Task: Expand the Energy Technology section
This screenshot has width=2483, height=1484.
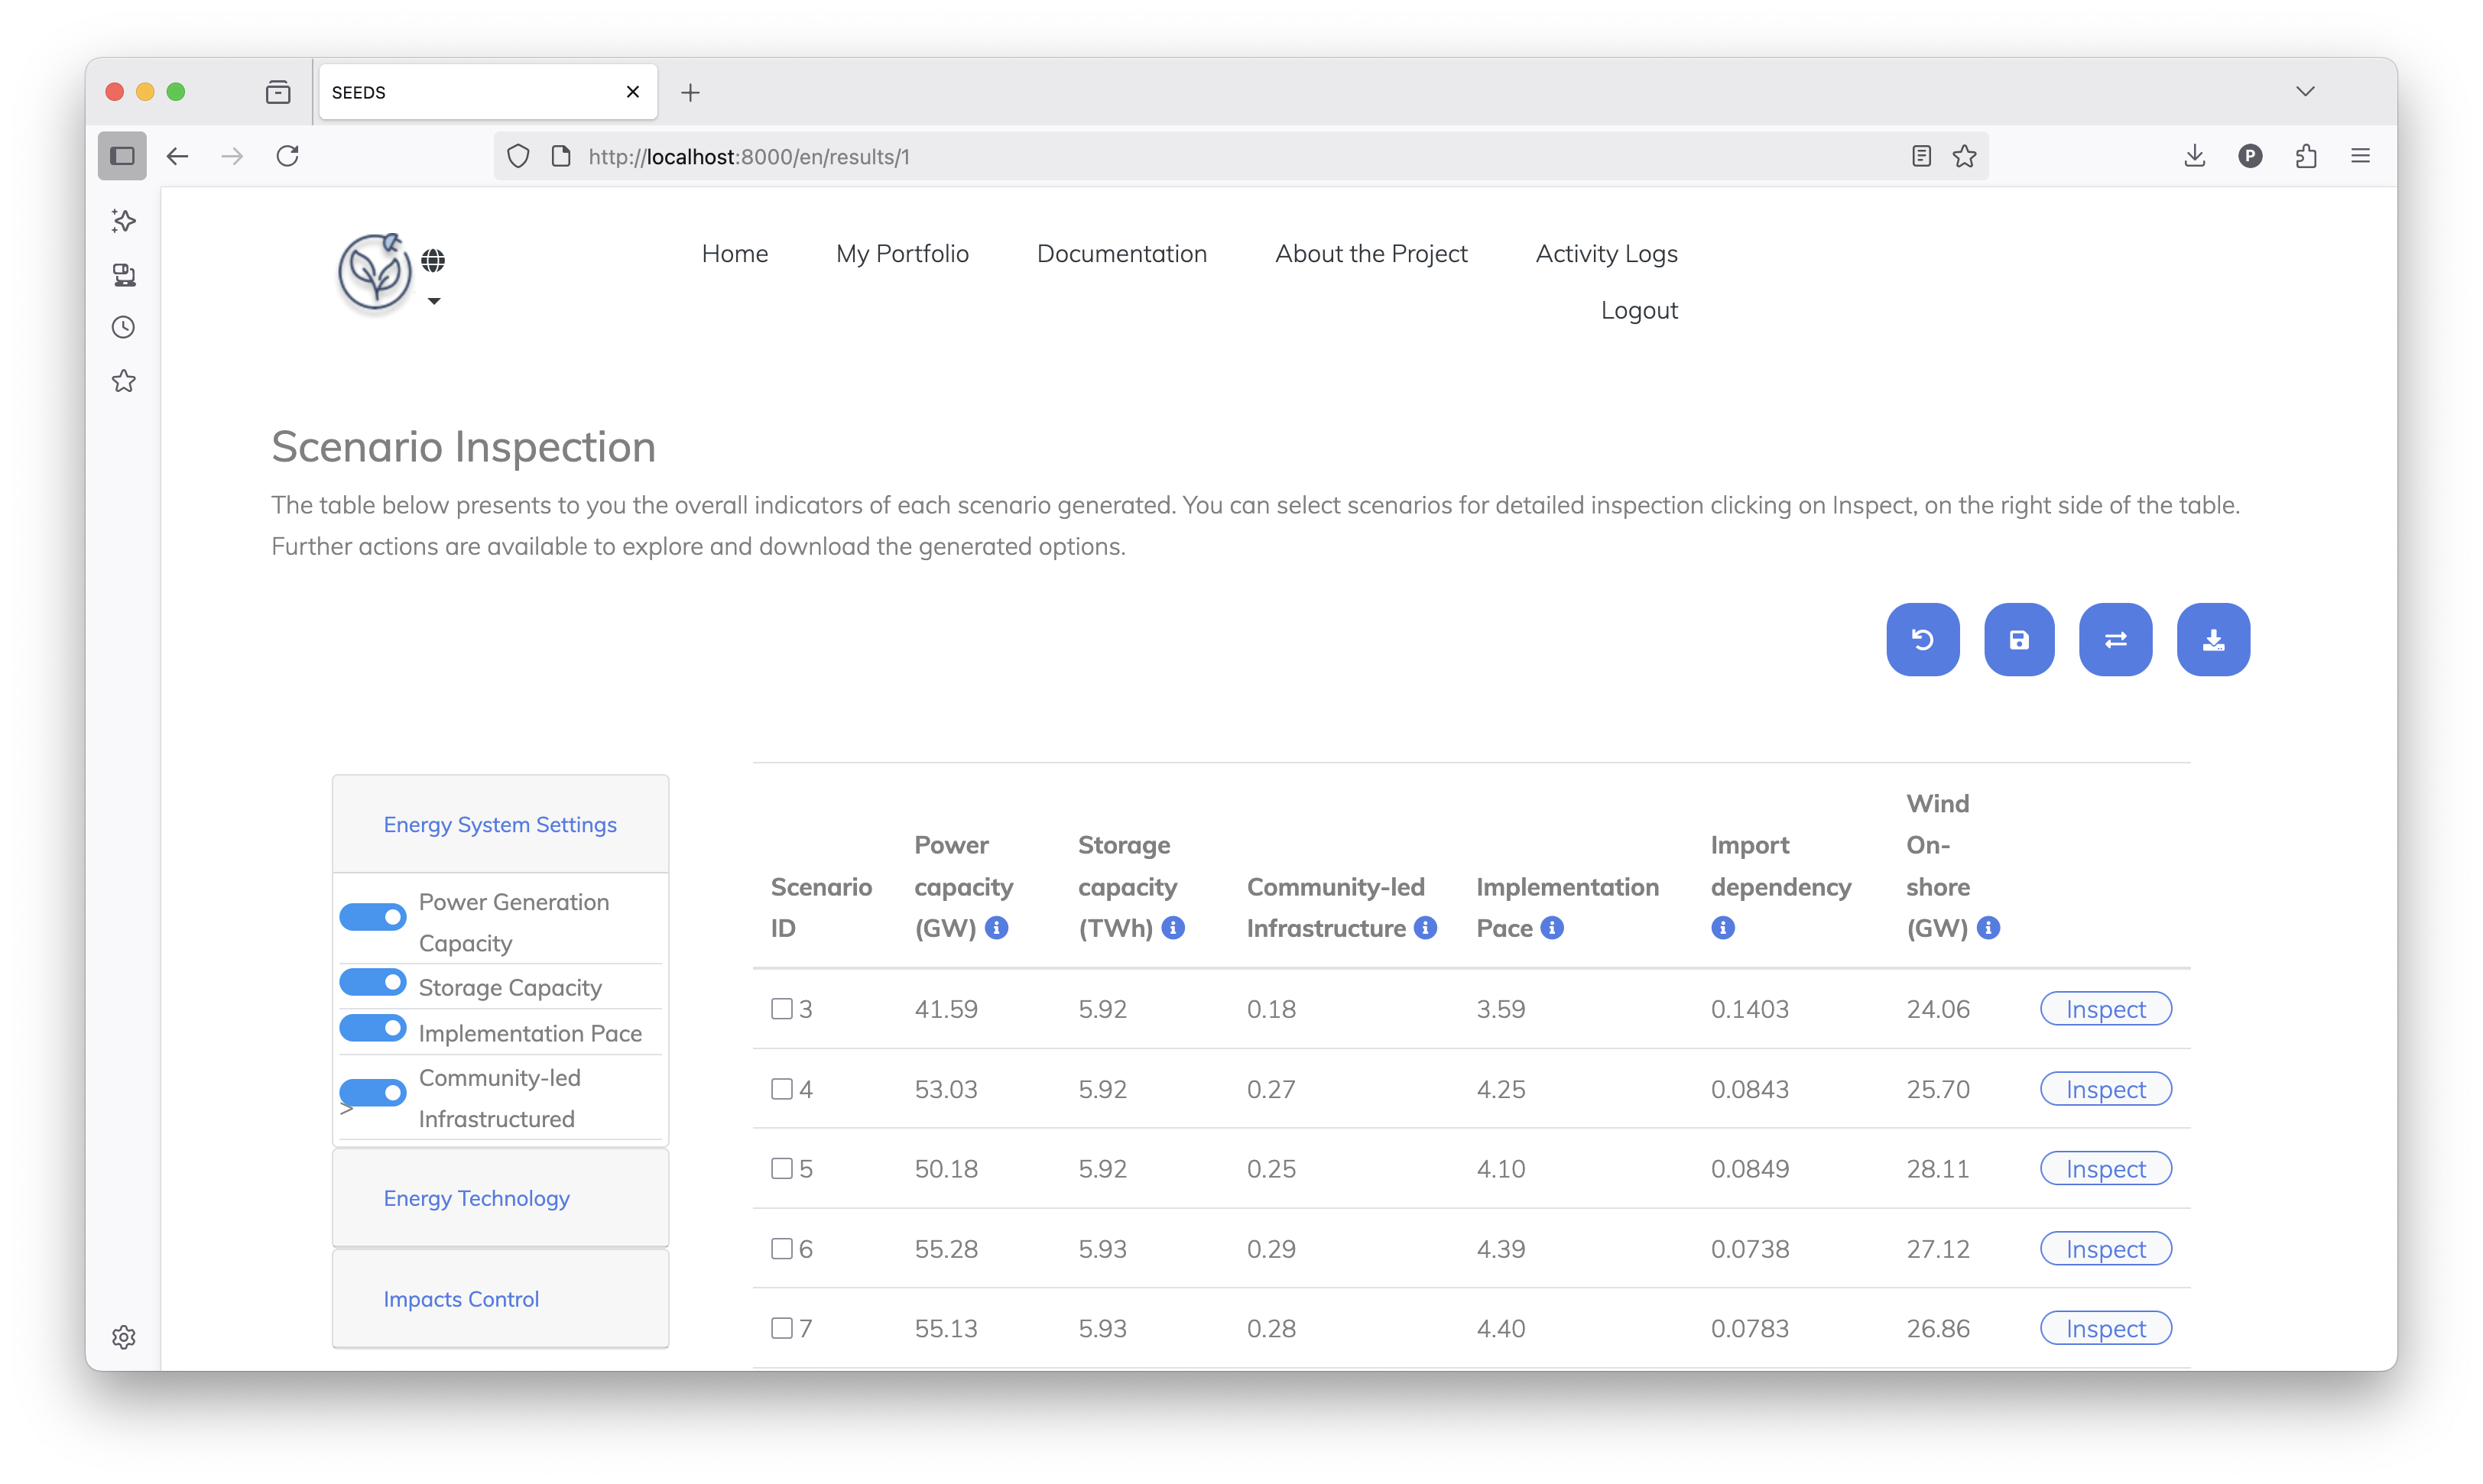Action: [x=476, y=1198]
